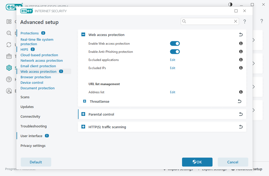Show info for Enable Anti-Phishing protection
Image resolution: width=269 pixels, height=176 pixels.
241,51
